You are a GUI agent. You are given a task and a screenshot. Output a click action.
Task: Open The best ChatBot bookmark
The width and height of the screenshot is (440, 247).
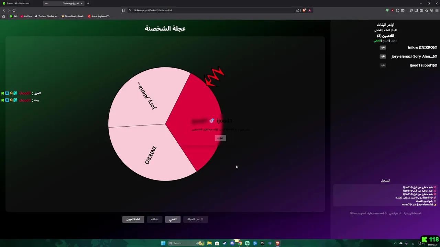47,16
